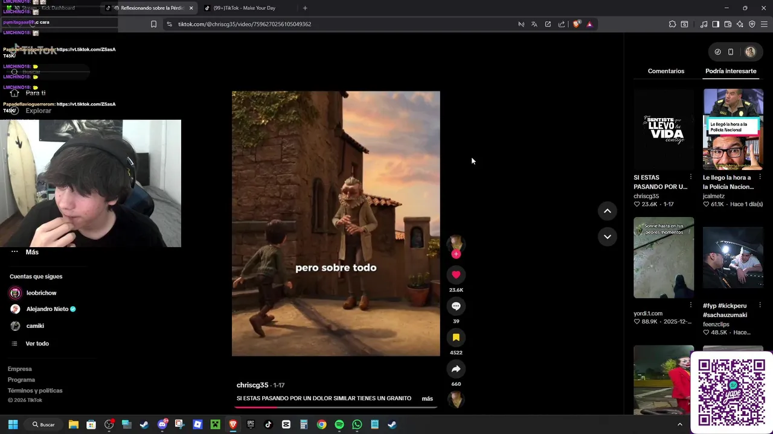Image resolution: width=773 pixels, height=434 pixels.
Task: Switch to the Reflexionando sobre la Pérdida tab
Action: tap(151, 8)
